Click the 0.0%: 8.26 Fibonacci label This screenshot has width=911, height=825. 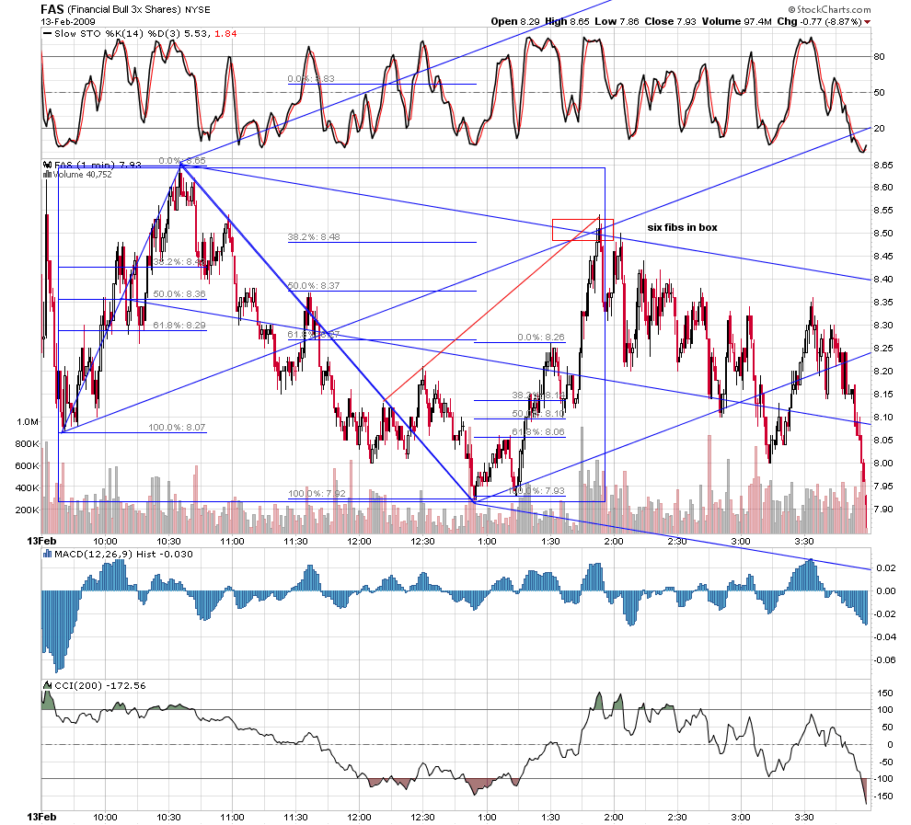pos(541,338)
